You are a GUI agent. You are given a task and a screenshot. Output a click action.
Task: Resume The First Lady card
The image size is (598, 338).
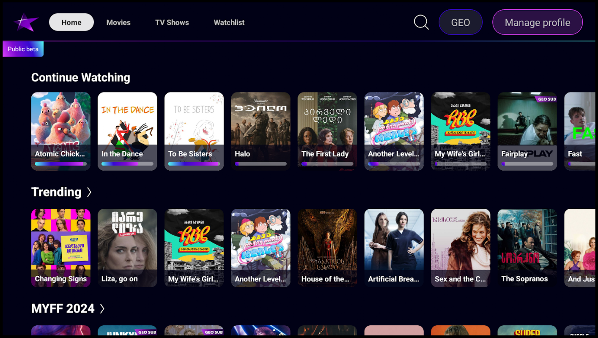click(327, 131)
